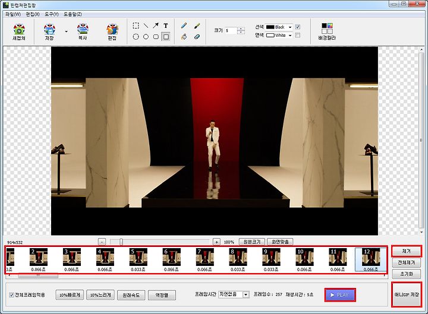This screenshot has width=428, height=314.
Task: Select the pencil drawing tool
Action: click(x=184, y=26)
